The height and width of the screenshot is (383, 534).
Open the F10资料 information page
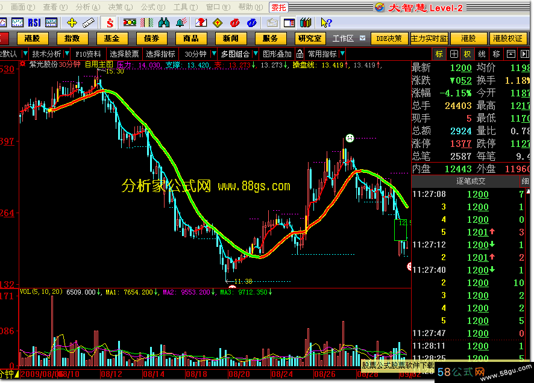(88, 54)
